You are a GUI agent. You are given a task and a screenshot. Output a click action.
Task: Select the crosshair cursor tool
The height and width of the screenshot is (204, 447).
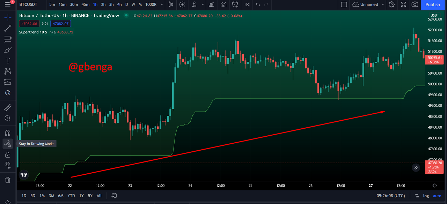(x=8, y=17)
